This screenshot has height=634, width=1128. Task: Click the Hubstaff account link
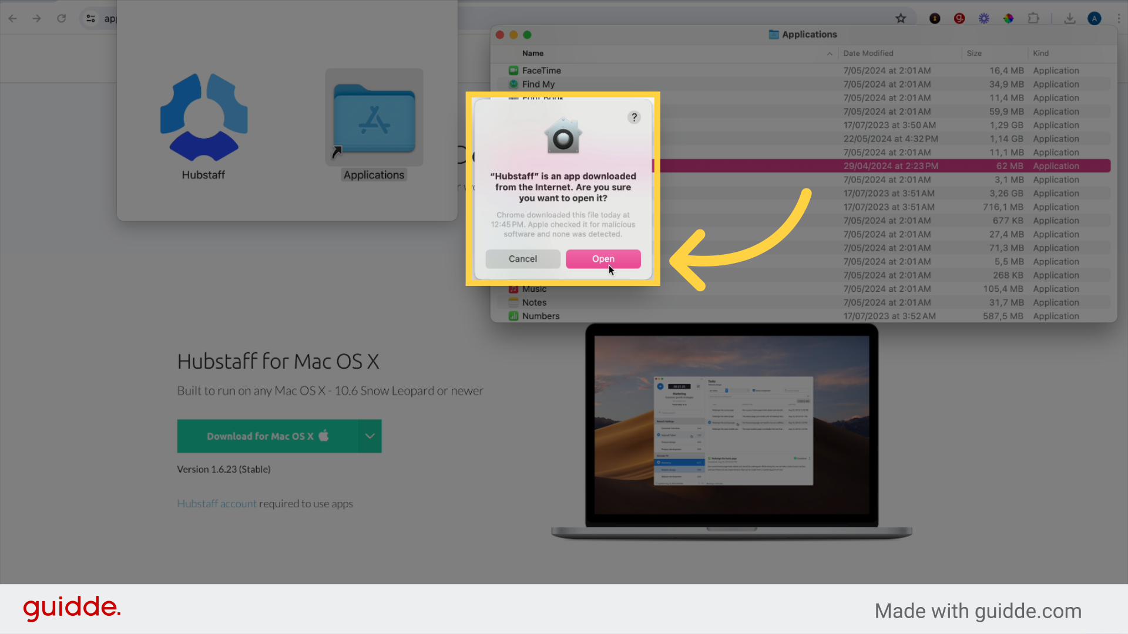coord(217,504)
